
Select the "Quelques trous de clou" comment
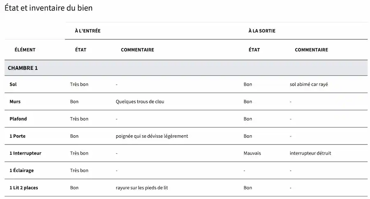pyautogui.click(x=140, y=102)
